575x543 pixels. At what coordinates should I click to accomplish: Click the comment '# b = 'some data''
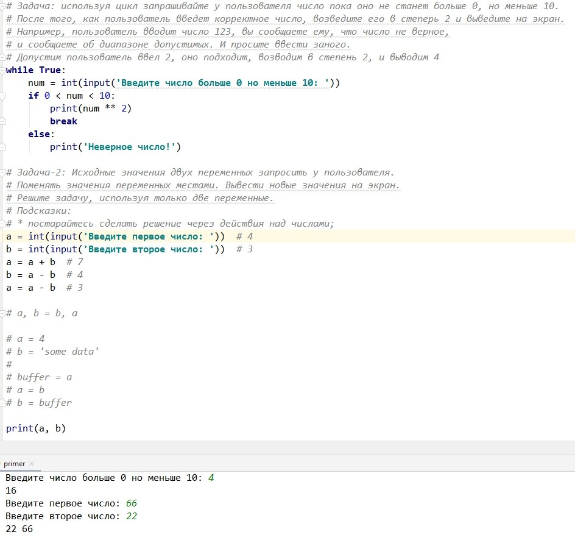(x=52, y=352)
